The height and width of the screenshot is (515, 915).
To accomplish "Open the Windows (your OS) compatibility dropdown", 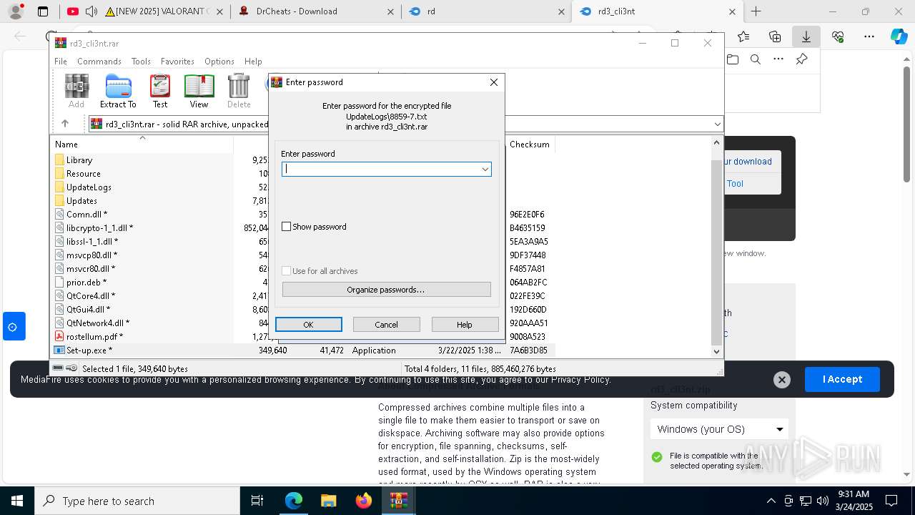I will point(720,429).
